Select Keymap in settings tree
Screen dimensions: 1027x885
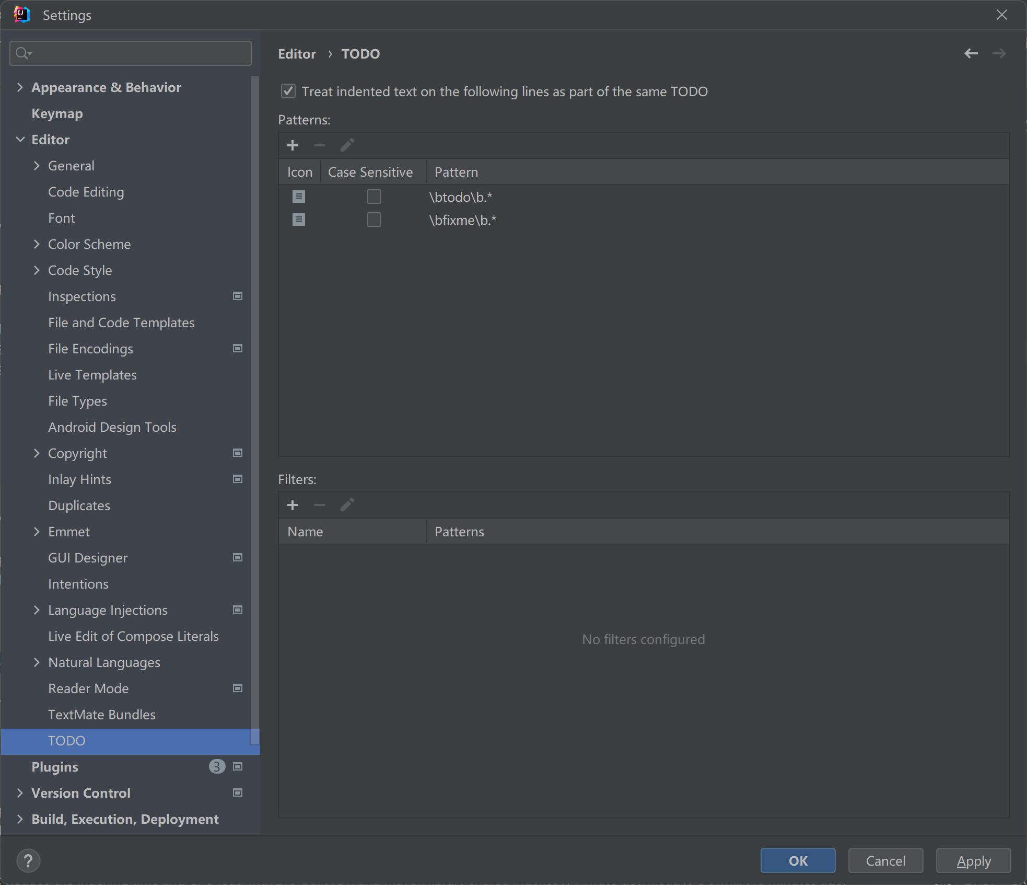point(57,113)
